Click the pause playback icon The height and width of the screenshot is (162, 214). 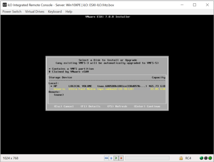pos(111,158)
